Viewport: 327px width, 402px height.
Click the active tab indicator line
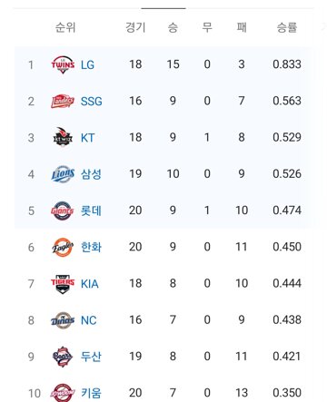point(163,8)
